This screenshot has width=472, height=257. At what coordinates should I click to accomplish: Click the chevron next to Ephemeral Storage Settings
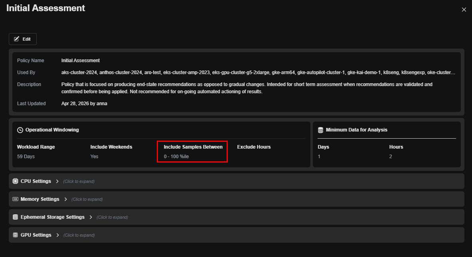pos(91,217)
